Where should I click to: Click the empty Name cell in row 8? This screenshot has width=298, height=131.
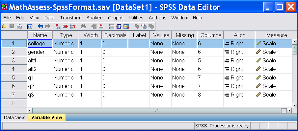pyautogui.click(x=40, y=103)
